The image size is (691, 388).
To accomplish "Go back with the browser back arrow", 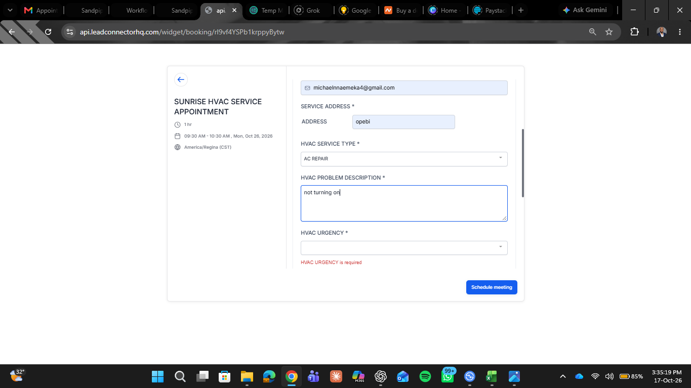I will click(x=12, y=32).
